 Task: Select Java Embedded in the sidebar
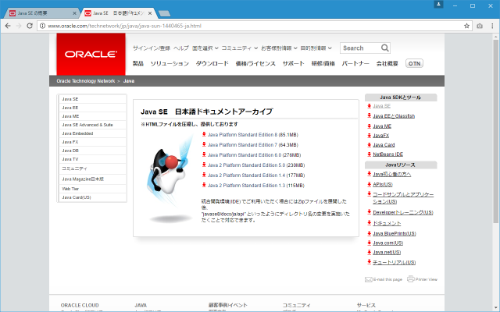coord(92,133)
